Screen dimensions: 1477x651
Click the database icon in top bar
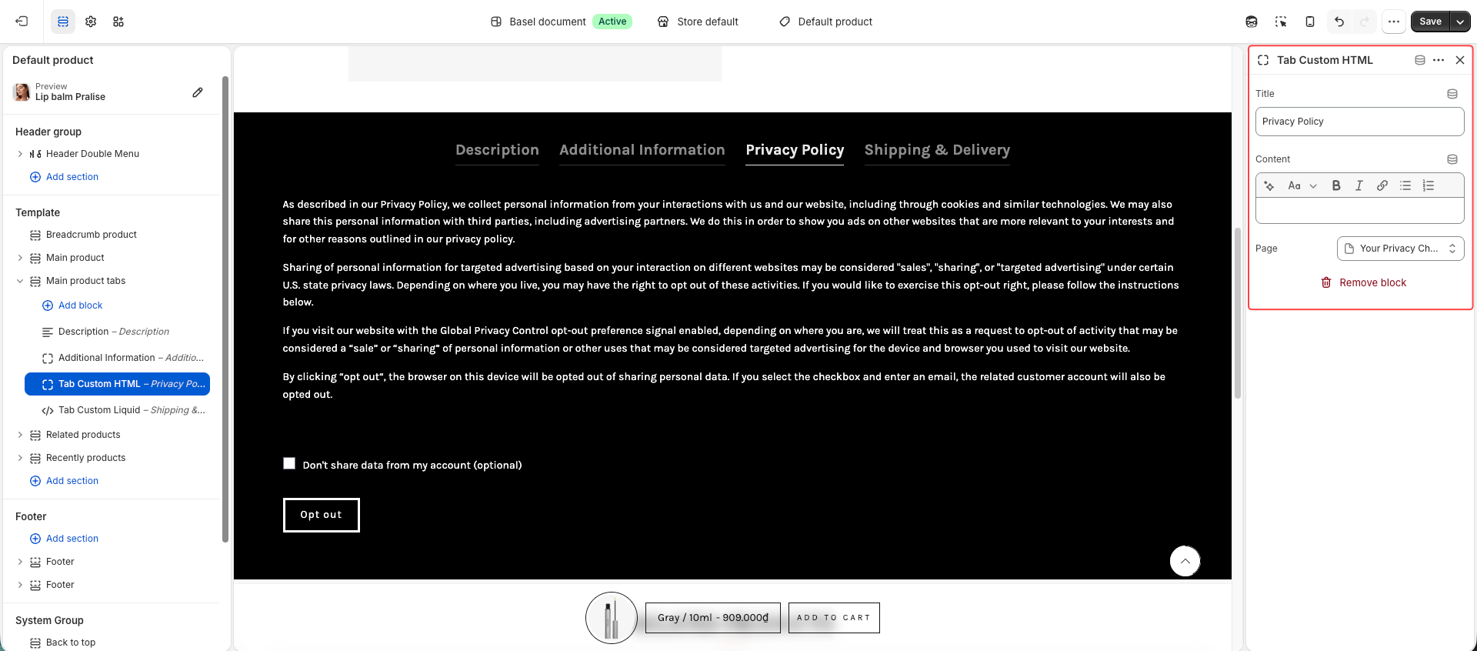pyautogui.click(x=1252, y=22)
